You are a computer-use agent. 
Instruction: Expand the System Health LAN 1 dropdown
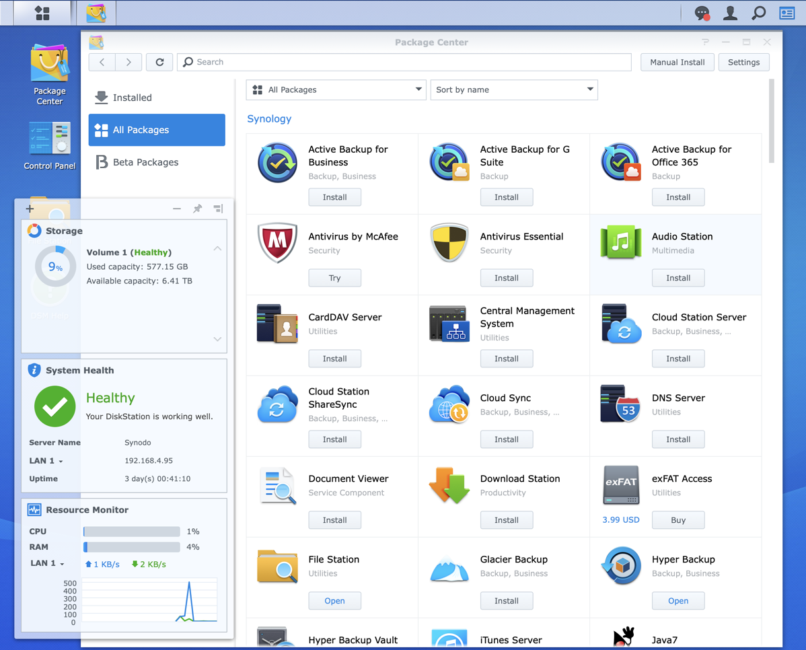[46, 461]
